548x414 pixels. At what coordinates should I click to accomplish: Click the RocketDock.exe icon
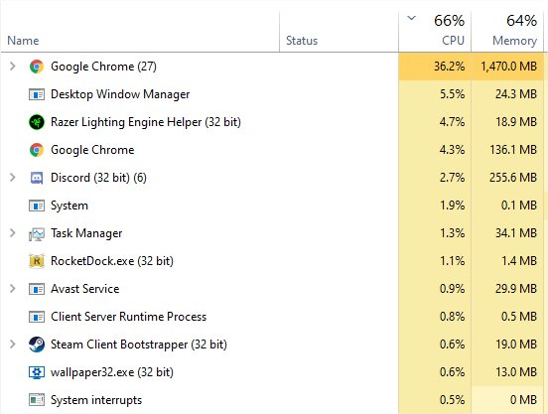click(x=37, y=261)
